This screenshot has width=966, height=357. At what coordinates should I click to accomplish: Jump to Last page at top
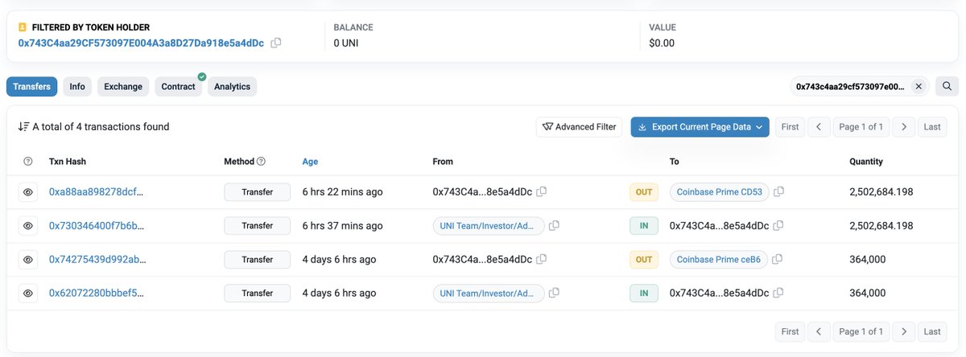[932, 127]
